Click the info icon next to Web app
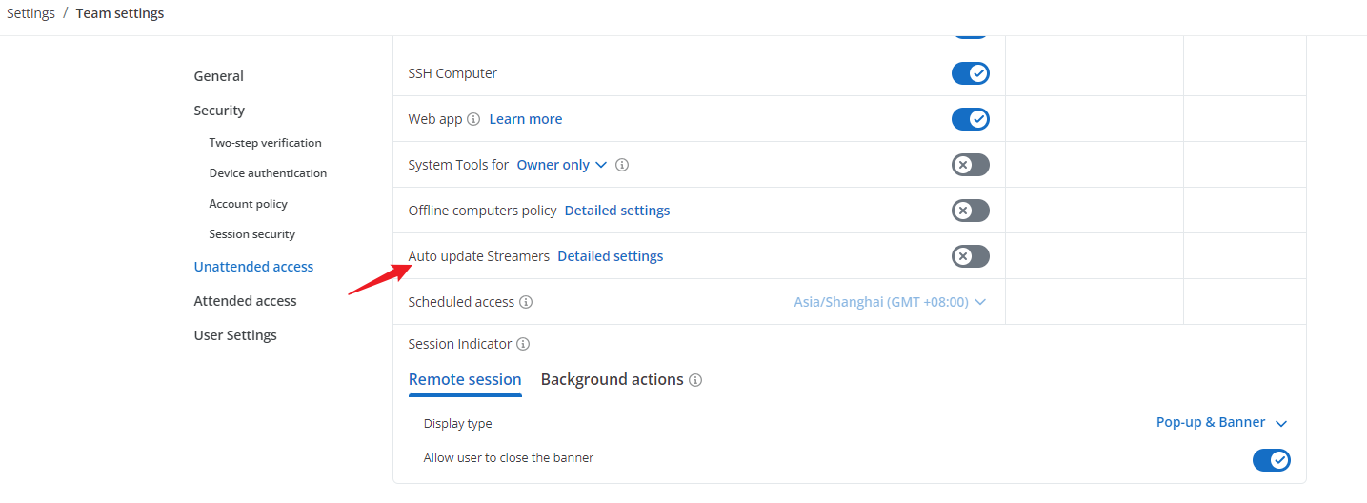This screenshot has height=503, width=1367. (x=473, y=119)
